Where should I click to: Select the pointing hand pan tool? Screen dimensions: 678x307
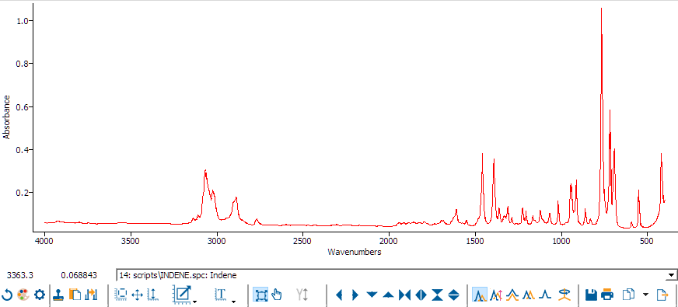click(x=277, y=295)
